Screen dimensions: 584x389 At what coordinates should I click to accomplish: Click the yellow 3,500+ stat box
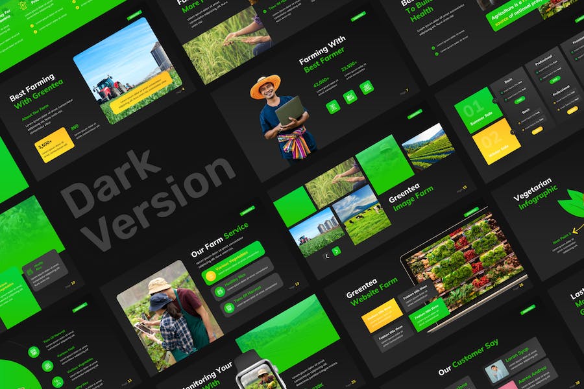point(55,145)
